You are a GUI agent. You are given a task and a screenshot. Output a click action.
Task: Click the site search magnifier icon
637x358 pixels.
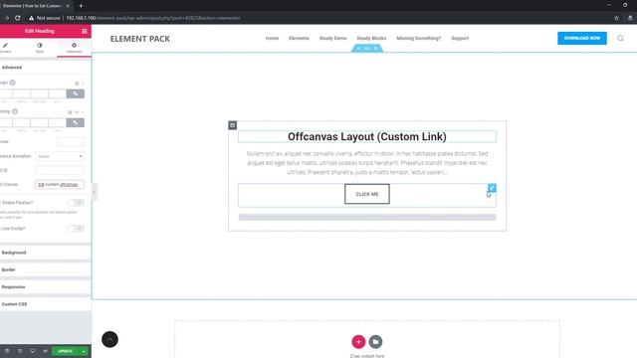tap(620, 38)
